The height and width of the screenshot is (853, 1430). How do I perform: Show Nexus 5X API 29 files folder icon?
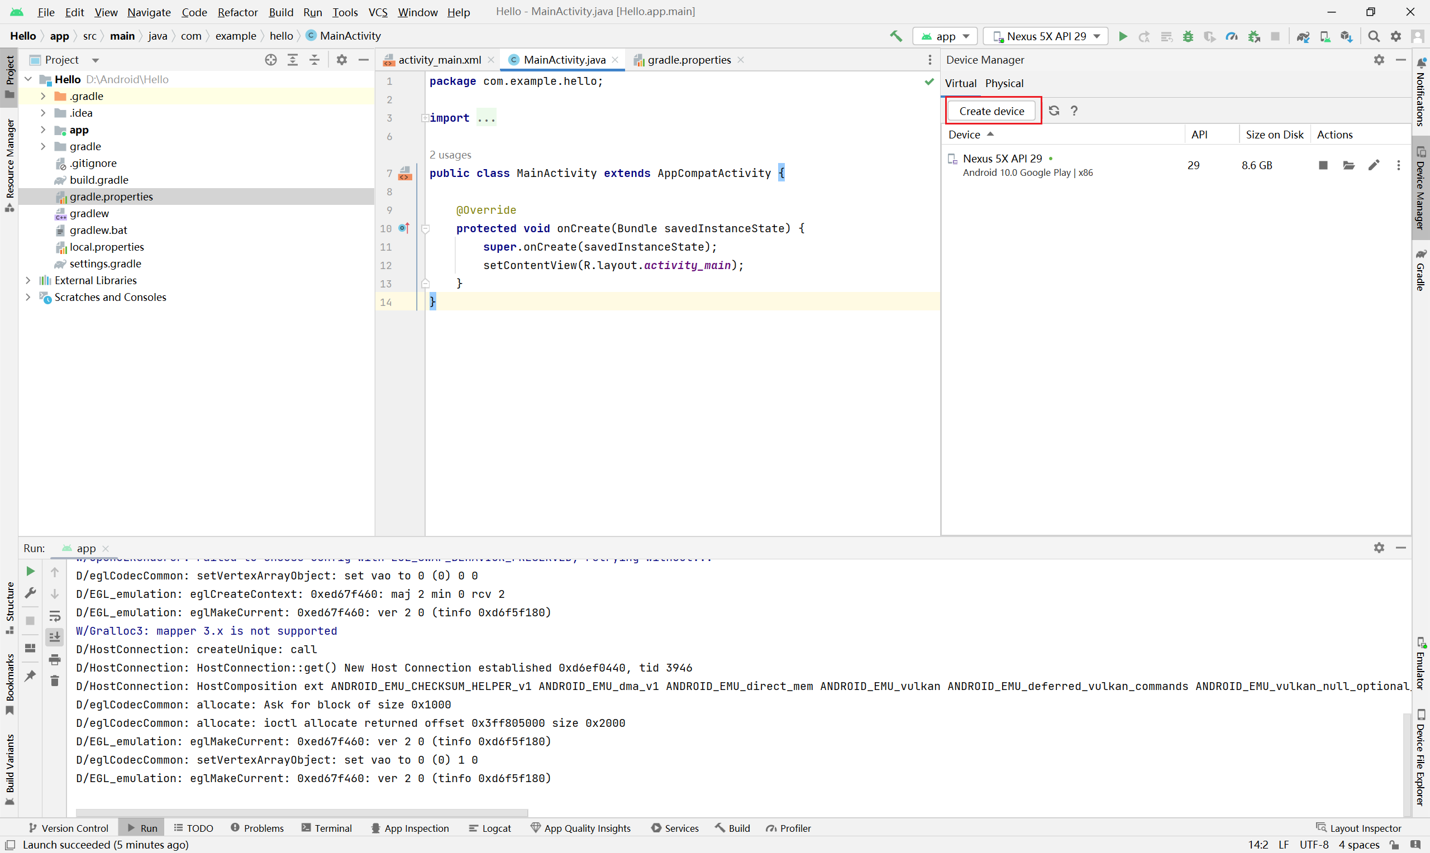pyautogui.click(x=1348, y=165)
